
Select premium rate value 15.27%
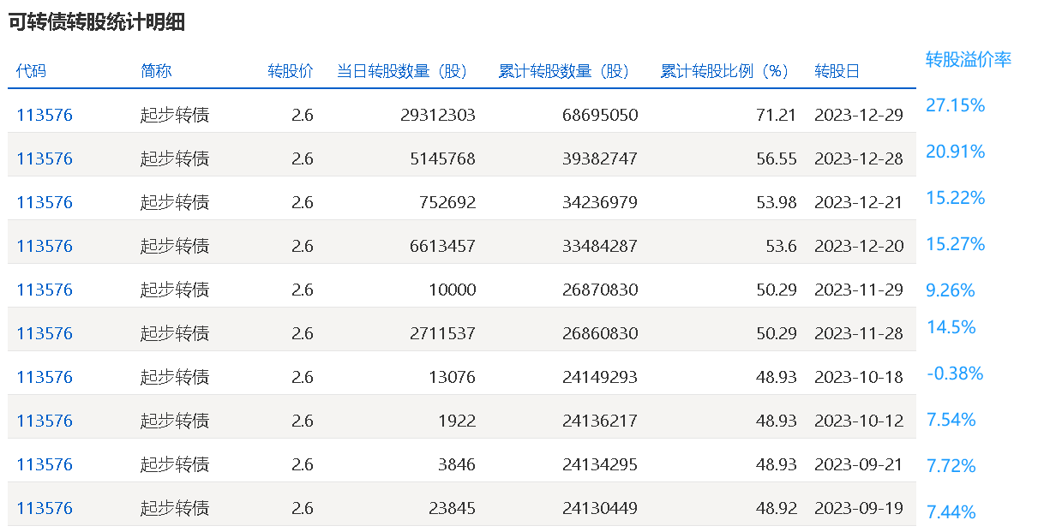pyautogui.click(x=956, y=244)
